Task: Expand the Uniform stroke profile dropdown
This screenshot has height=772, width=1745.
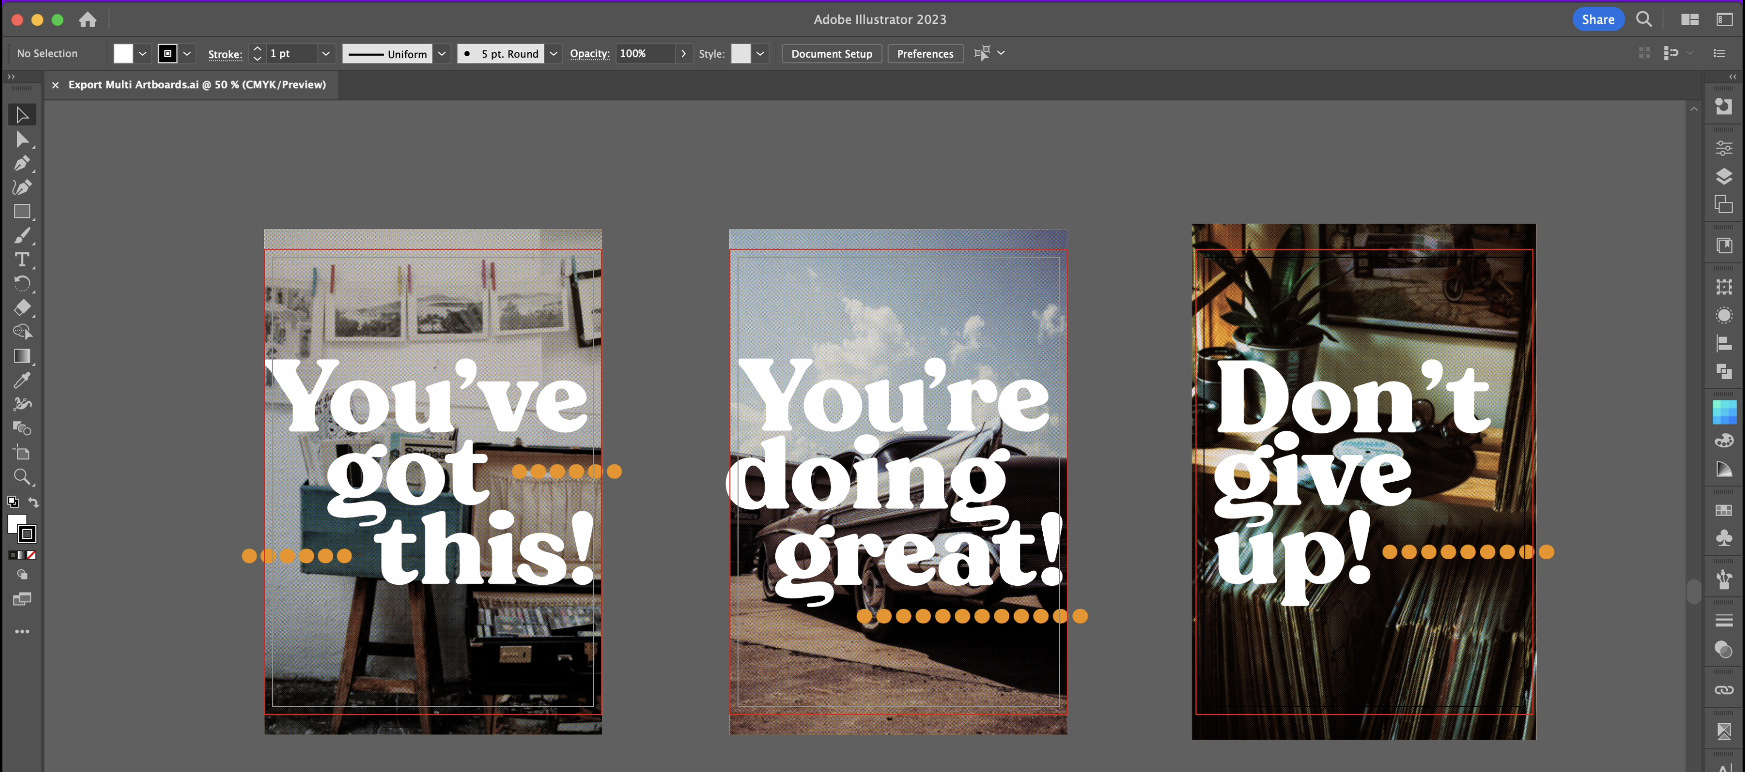Action: point(441,54)
